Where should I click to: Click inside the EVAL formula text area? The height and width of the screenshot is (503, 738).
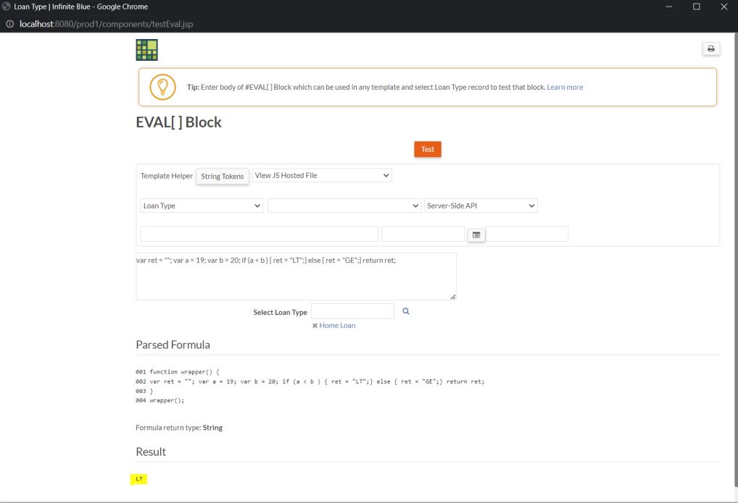296,279
